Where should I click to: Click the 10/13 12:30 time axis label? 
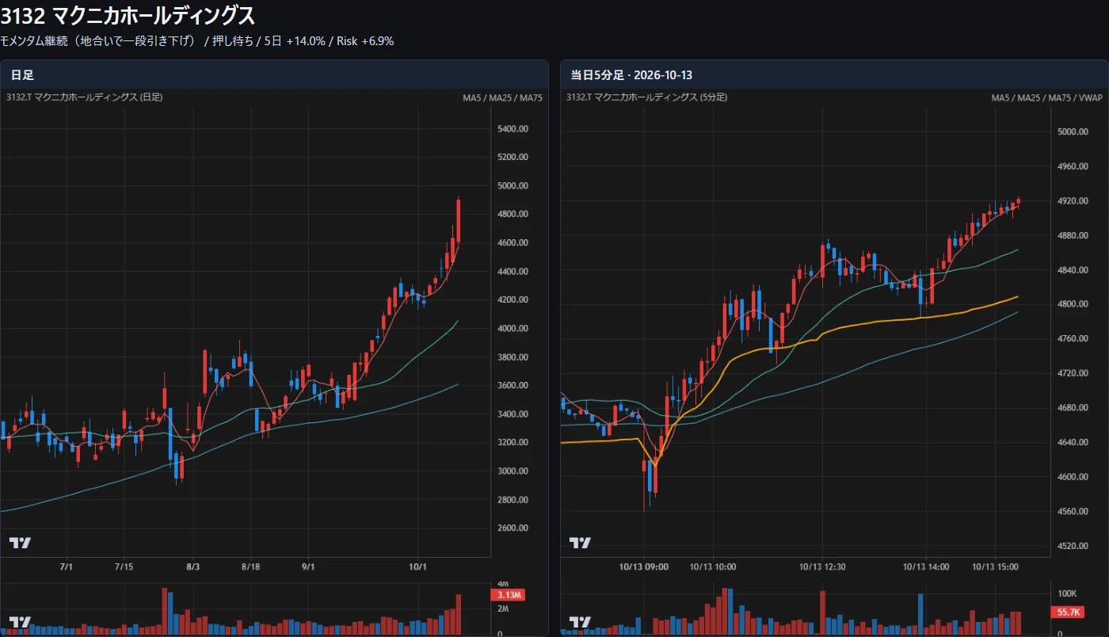(x=823, y=567)
